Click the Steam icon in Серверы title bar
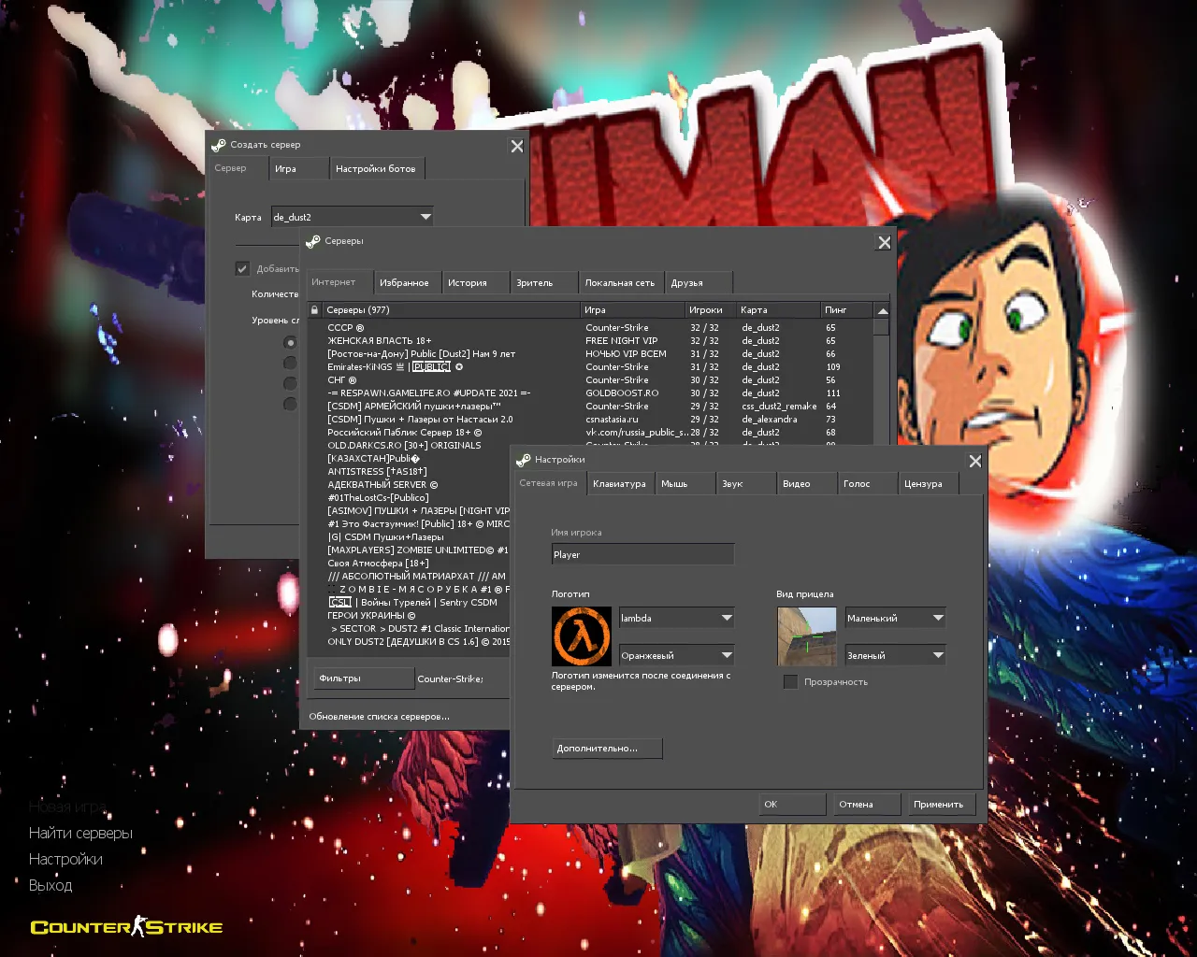1197x957 pixels. 313,241
